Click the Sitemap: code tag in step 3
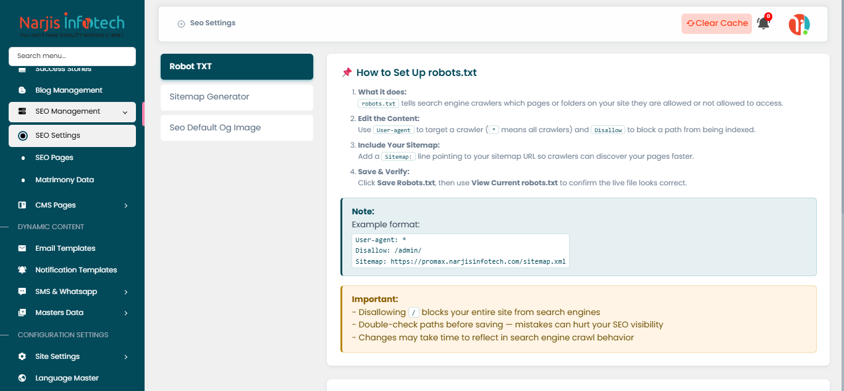The image size is (844, 391). [x=398, y=156]
